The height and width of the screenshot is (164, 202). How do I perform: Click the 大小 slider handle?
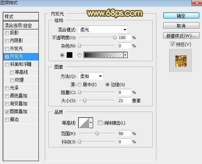click(84, 100)
